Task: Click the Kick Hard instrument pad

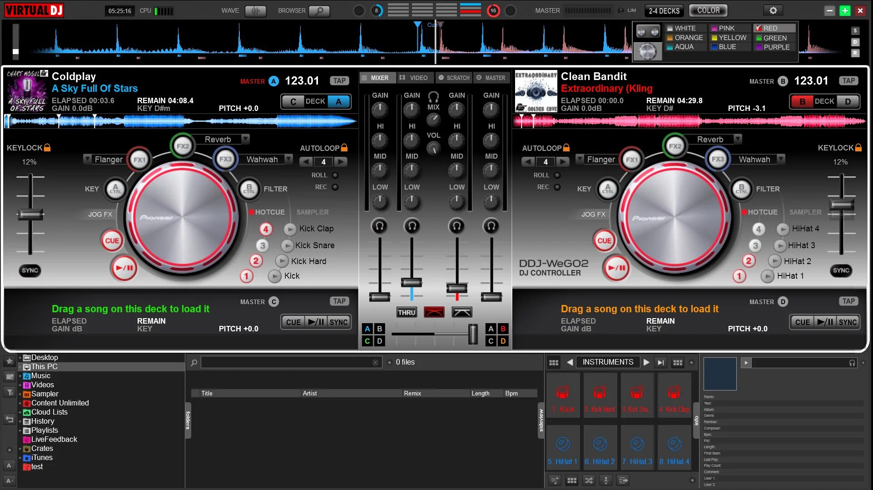Action: click(600, 395)
